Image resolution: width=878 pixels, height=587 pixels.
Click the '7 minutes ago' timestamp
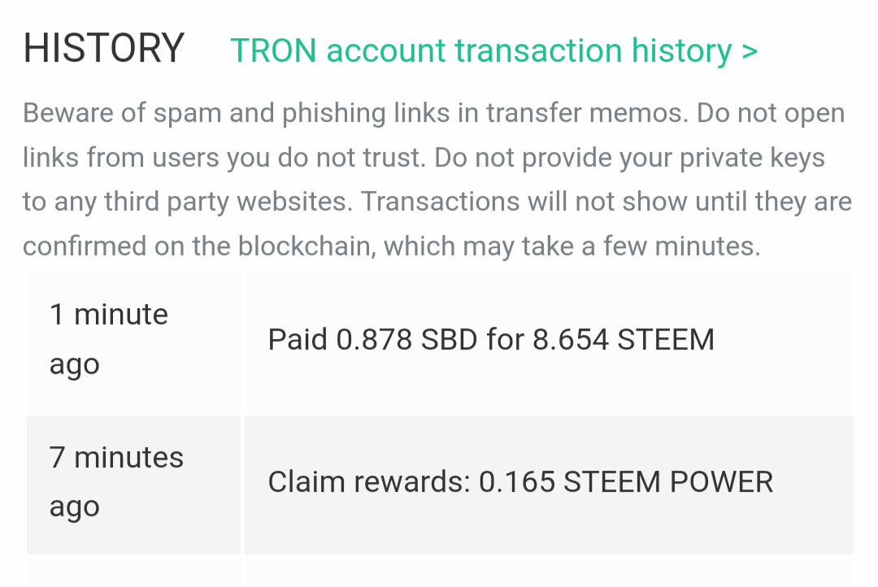tap(116, 481)
